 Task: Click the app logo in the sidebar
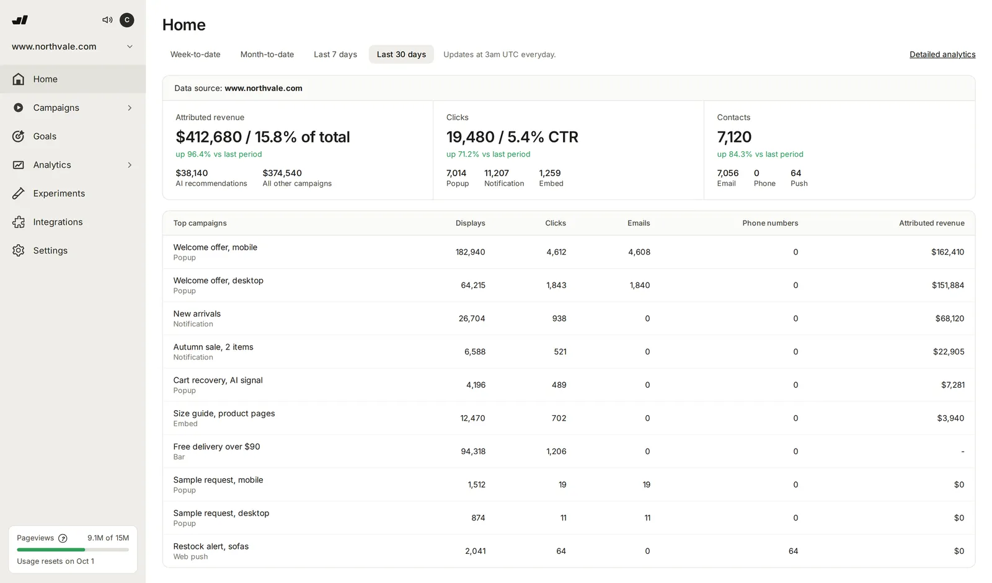click(20, 20)
